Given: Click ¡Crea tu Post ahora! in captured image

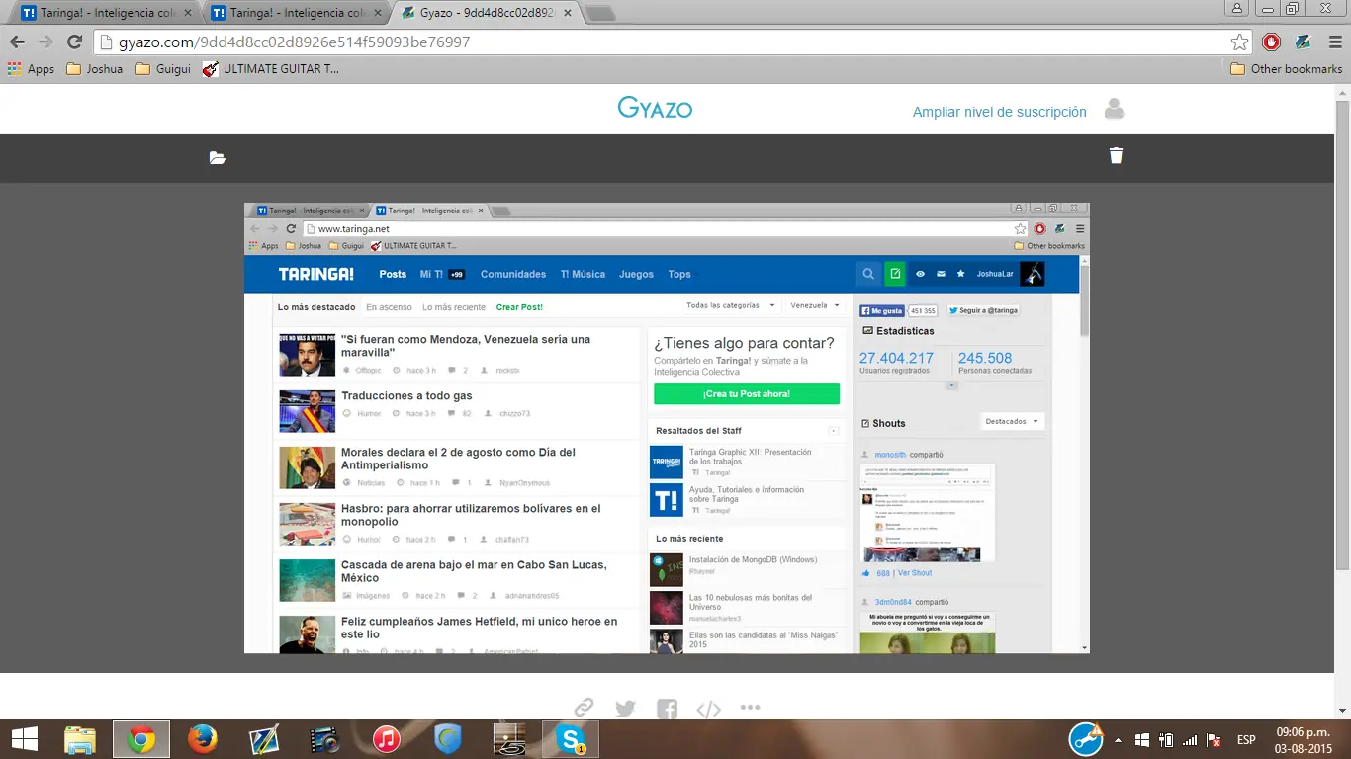Looking at the screenshot, I should [747, 394].
